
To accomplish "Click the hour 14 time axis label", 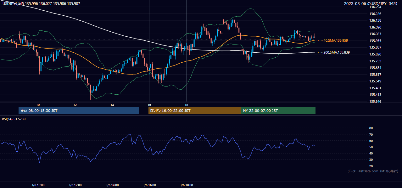I will (x=112, y=104).
